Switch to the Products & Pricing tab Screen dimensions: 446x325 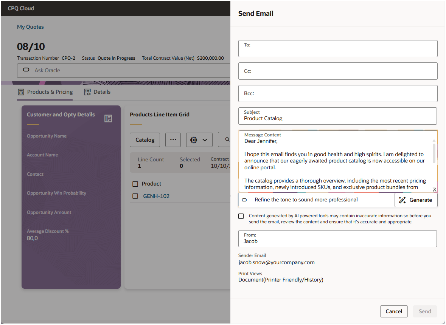coord(49,91)
